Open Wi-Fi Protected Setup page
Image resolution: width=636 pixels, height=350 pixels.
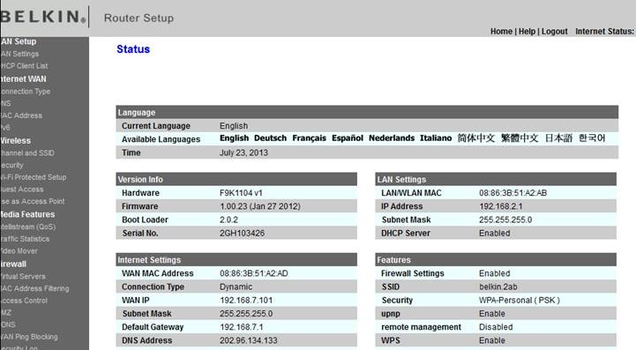click(x=34, y=177)
